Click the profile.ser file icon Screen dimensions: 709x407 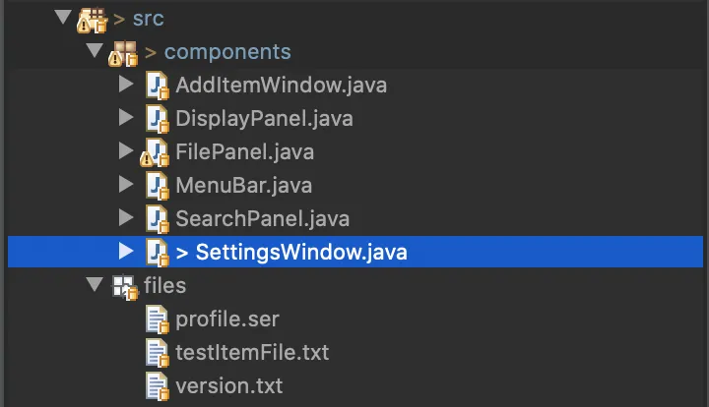coord(157,320)
